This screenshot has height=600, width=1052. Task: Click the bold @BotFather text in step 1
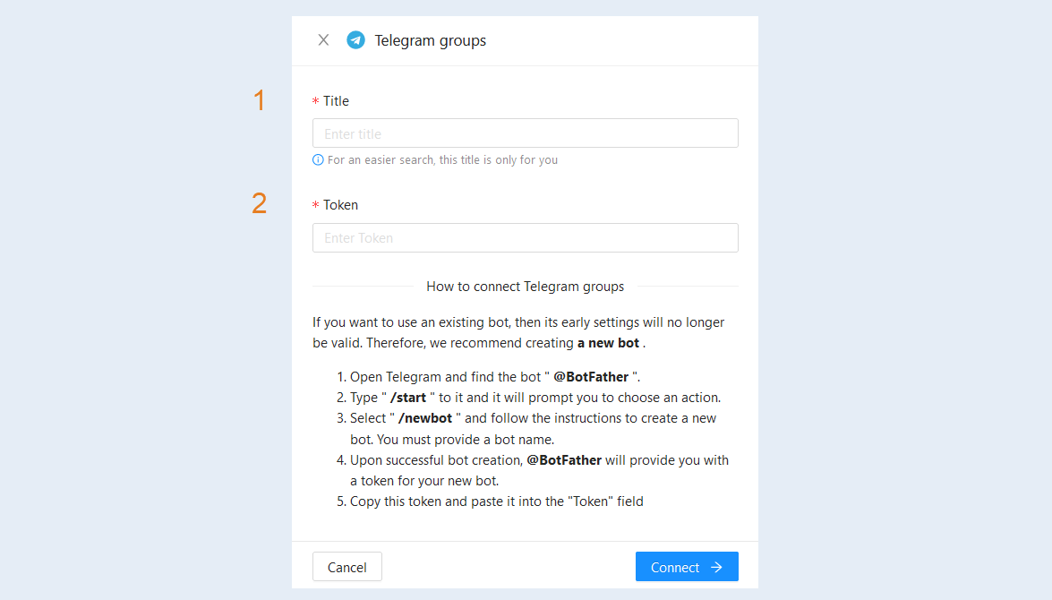(591, 377)
